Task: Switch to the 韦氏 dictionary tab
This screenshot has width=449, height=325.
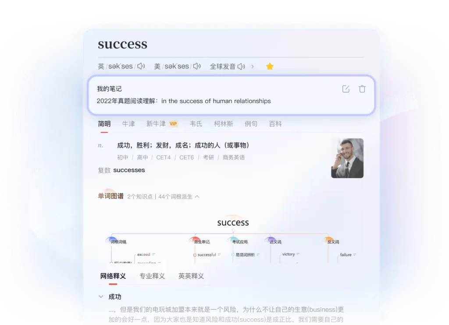Action: [x=196, y=124]
